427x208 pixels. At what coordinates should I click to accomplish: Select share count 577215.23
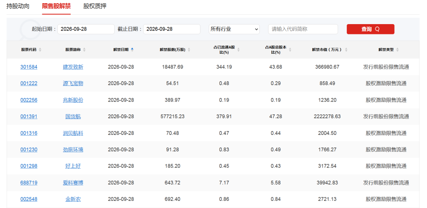point(172,117)
